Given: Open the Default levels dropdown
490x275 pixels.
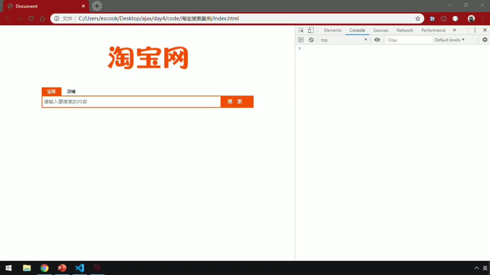Looking at the screenshot, I should coord(449,40).
